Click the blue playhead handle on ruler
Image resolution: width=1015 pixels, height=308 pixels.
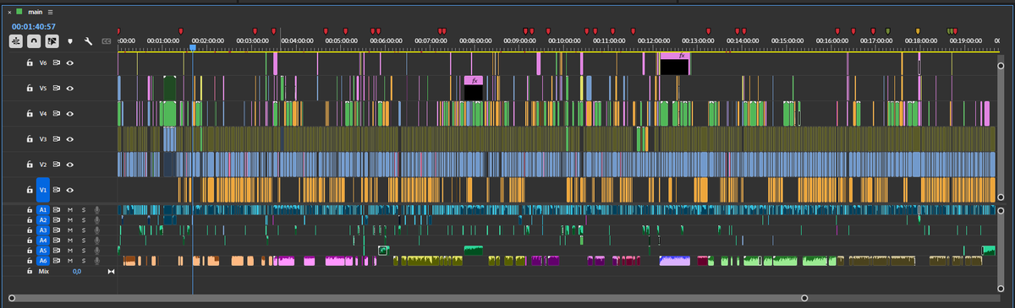click(x=193, y=48)
